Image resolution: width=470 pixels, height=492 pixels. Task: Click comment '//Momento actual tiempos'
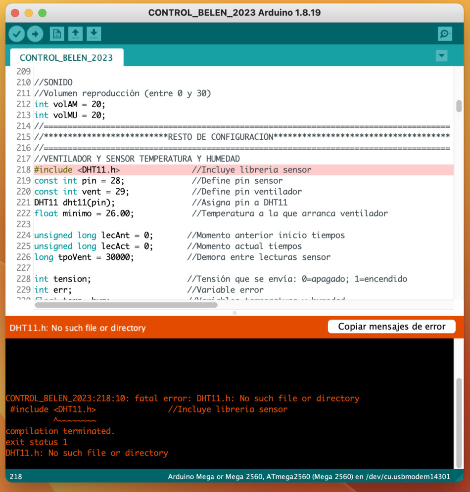click(244, 246)
